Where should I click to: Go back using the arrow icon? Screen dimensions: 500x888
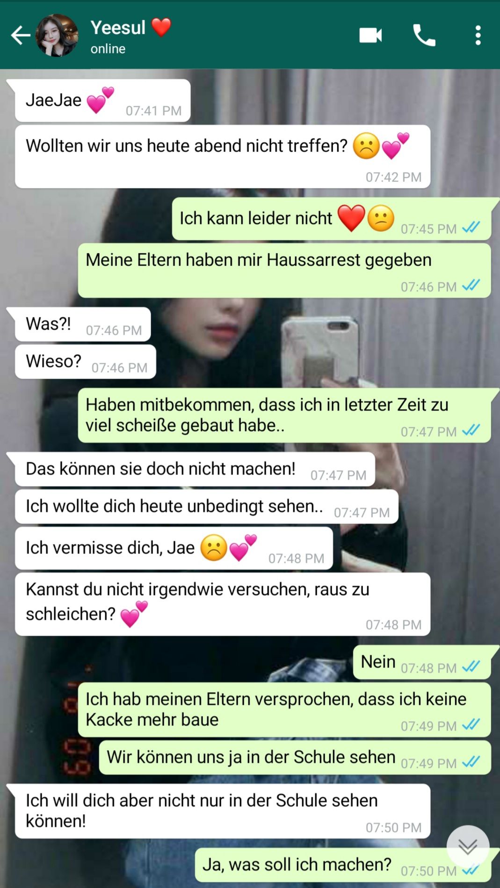21,36
